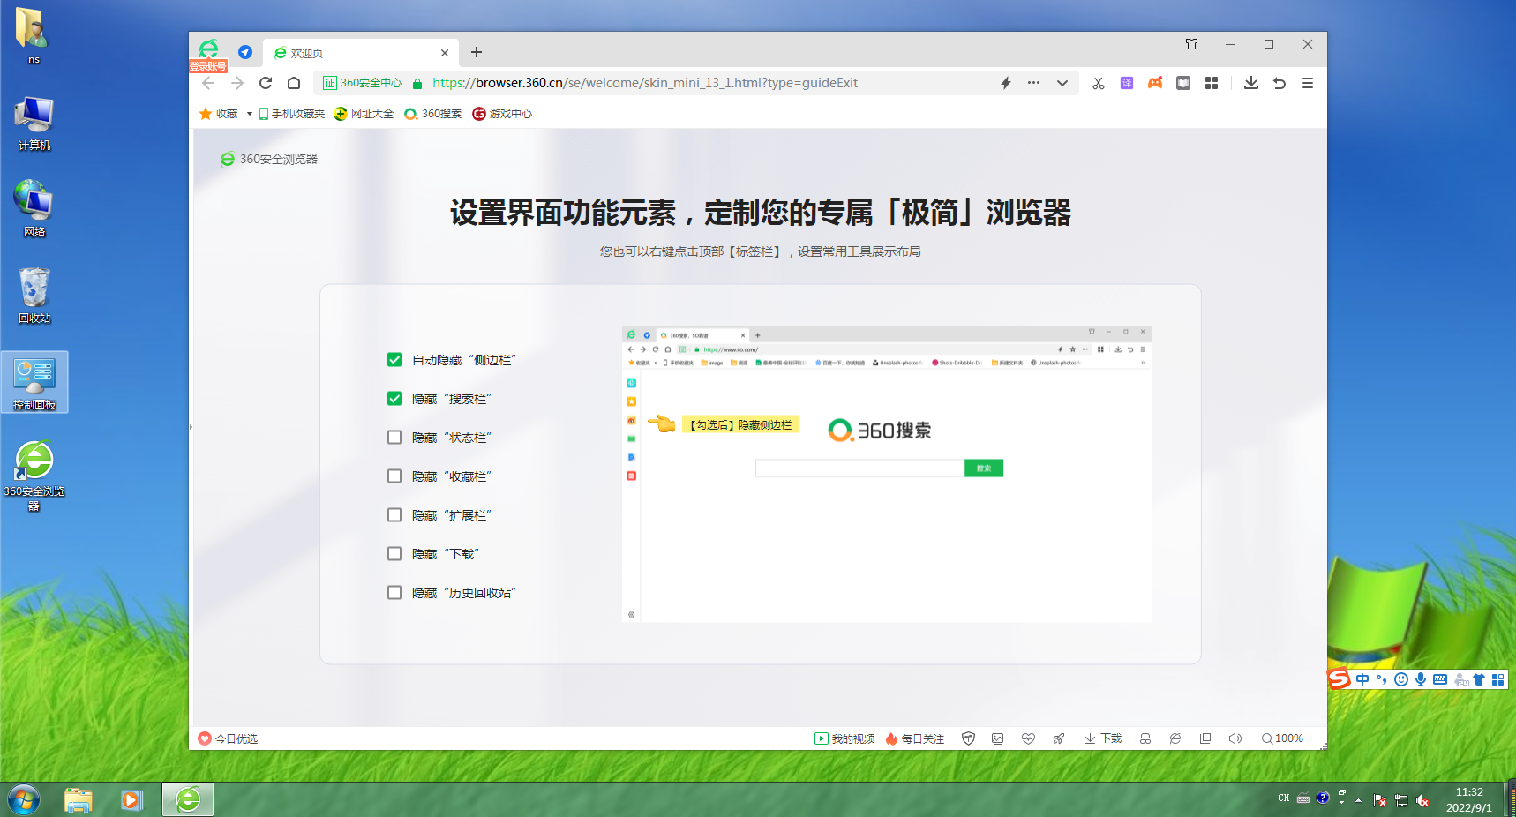Open the 100% zoom level control
The height and width of the screenshot is (817, 1516).
tap(1282, 738)
